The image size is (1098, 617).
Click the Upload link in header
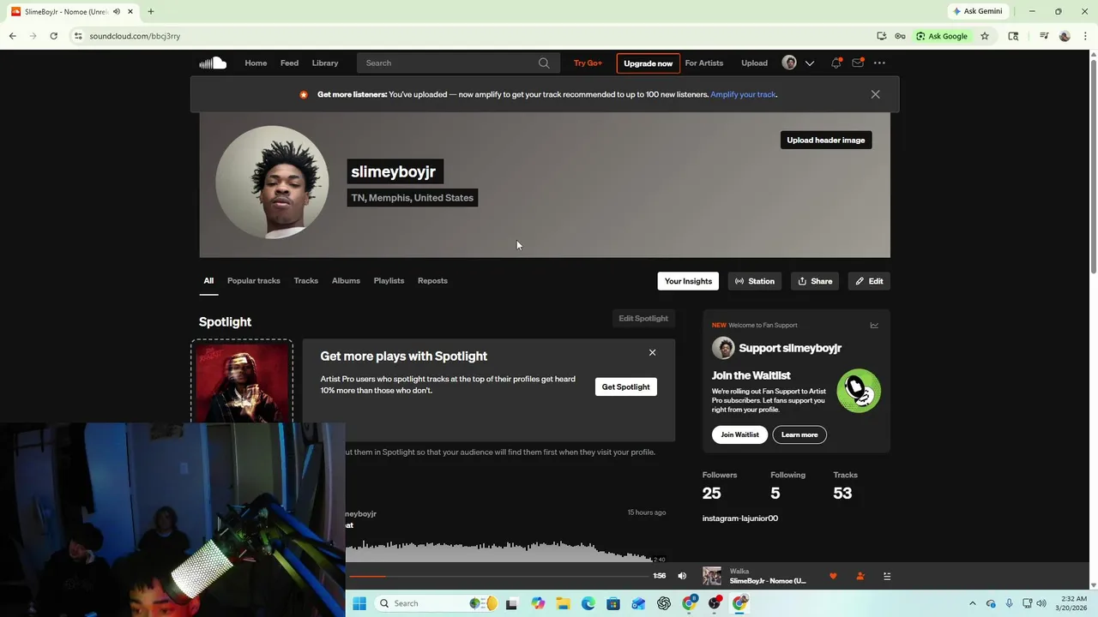pos(754,63)
